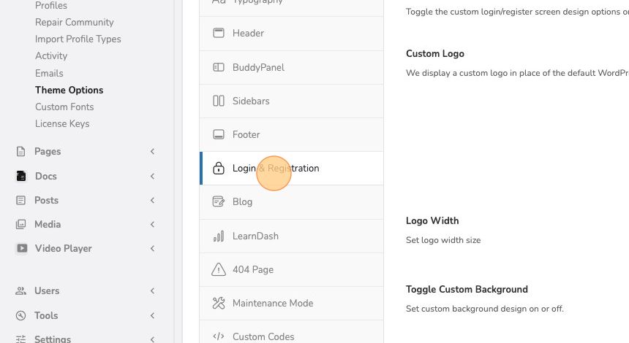Open the Footer options tab
629x343 pixels.
[x=291, y=134]
